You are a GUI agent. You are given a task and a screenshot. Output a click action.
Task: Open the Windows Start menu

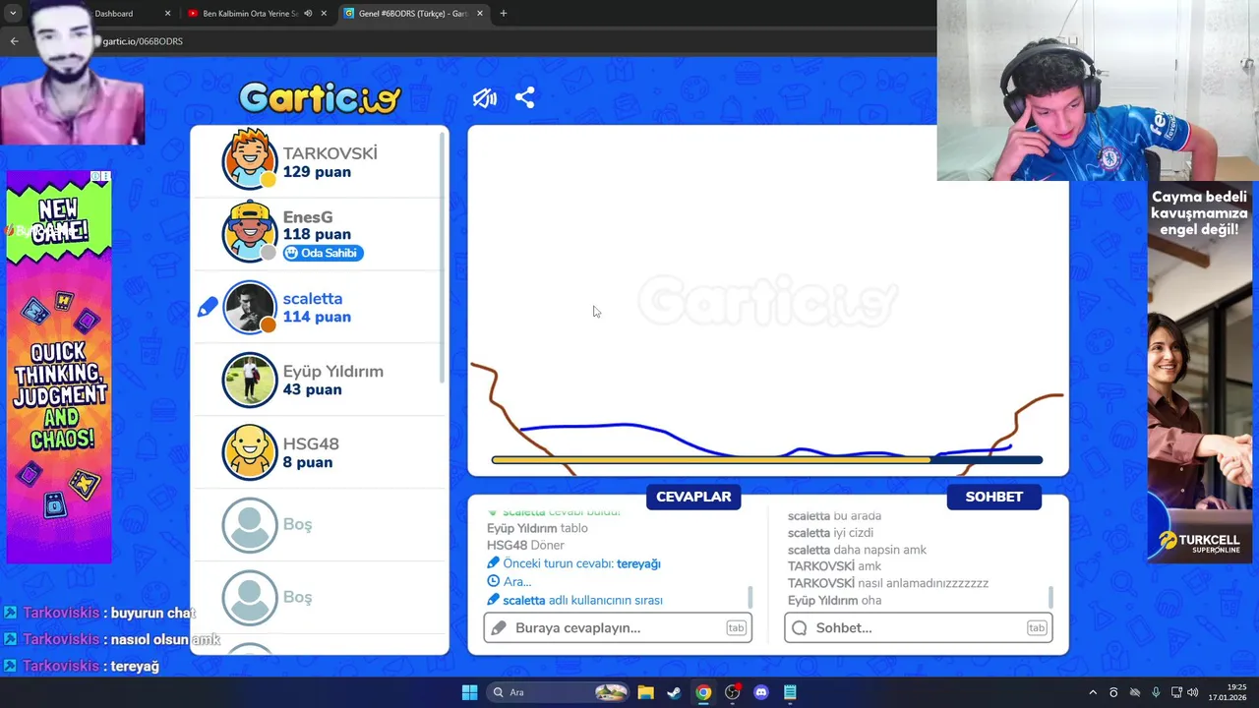point(469,692)
